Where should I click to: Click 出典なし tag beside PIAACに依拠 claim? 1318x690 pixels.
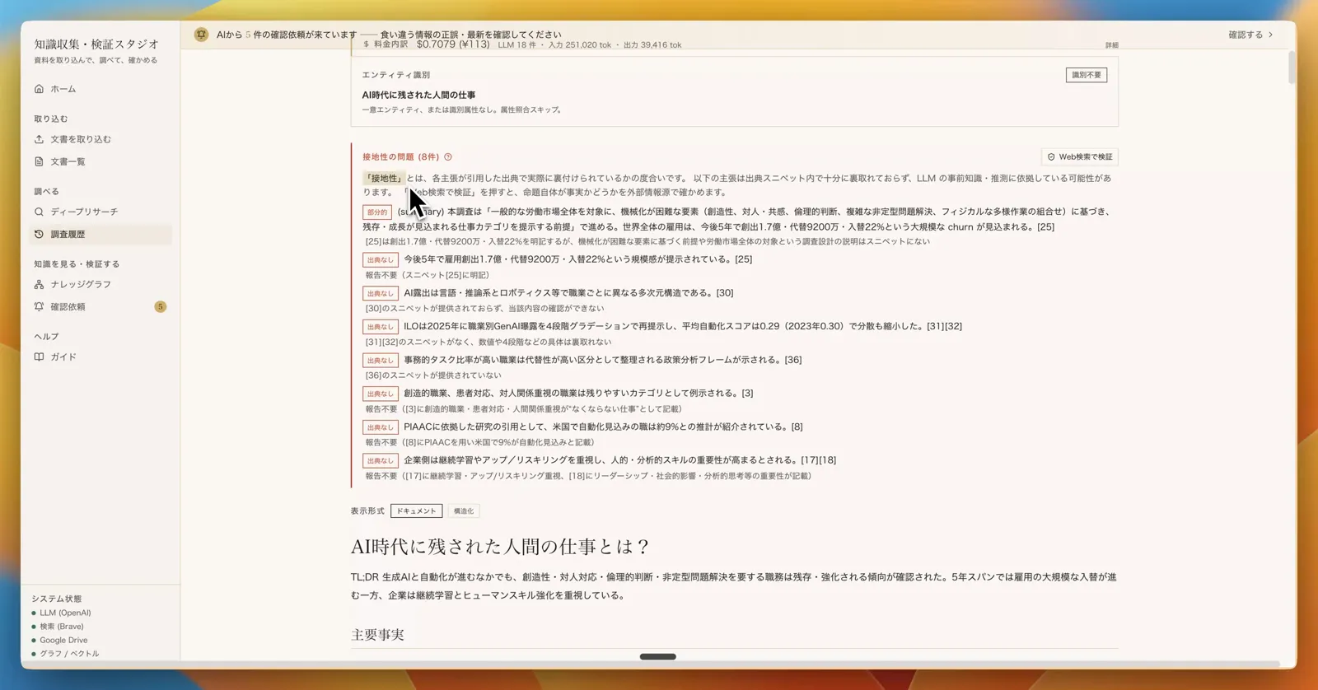pos(381,427)
